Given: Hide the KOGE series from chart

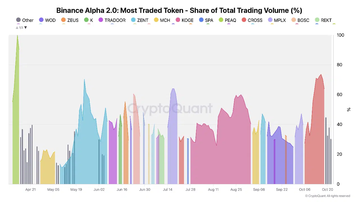Looking at the screenshot, I should click(x=187, y=20).
